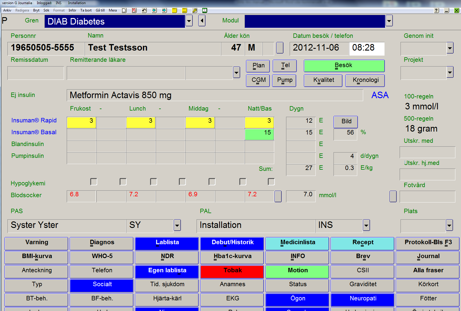Open the Medicinlista button
Viewport: 461px width, 311px height.
point(297,243)
